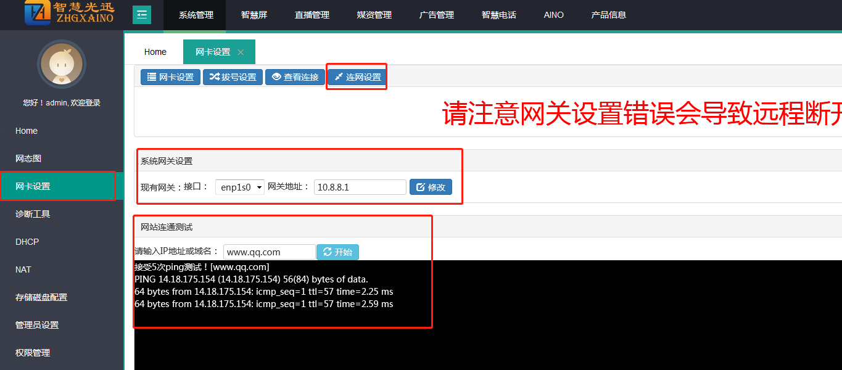This screenshot has width=842, height=370.
Task: Close the 网卡设置 tab
Action: [x=241, y=52]
